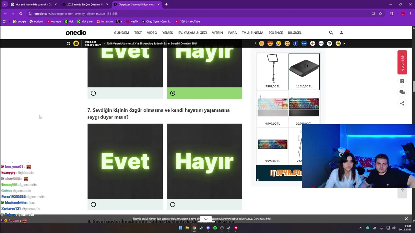Open Chrome extensions puzzle icon
This screenshot has height=233, width=415.
(x=391, y=14)
